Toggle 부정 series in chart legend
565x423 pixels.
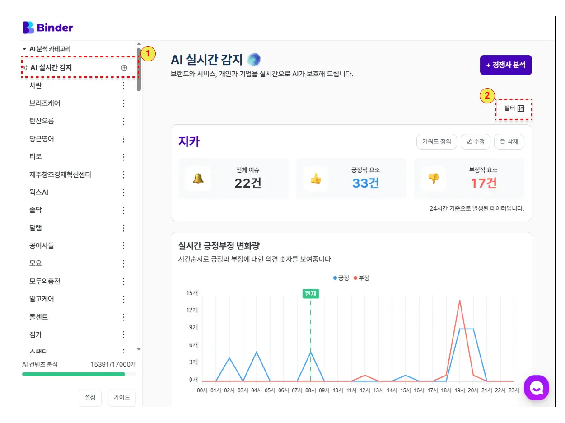361,278
